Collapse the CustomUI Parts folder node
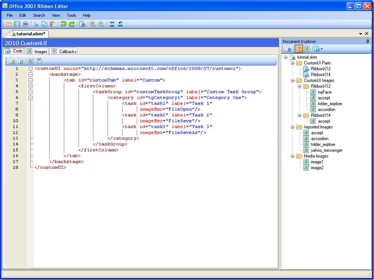This screenshot has height=280, width=374. (293, 63)
